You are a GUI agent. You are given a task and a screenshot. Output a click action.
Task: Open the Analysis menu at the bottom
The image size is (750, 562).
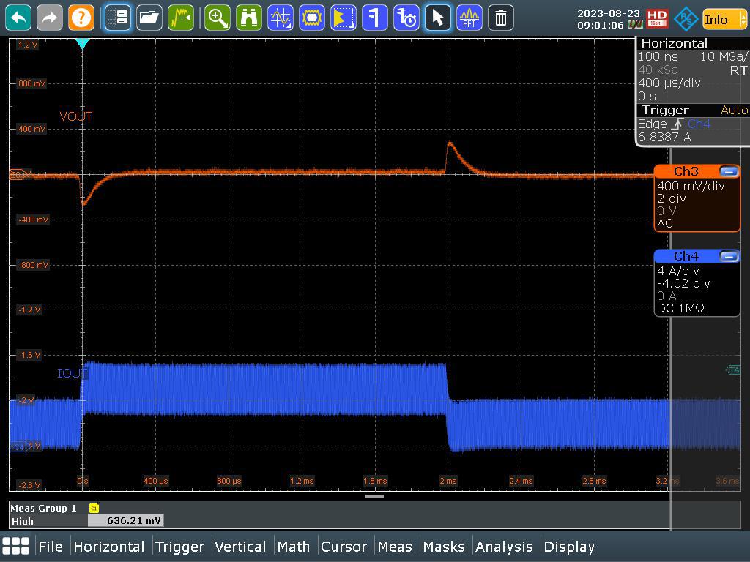tap(505, 547)
